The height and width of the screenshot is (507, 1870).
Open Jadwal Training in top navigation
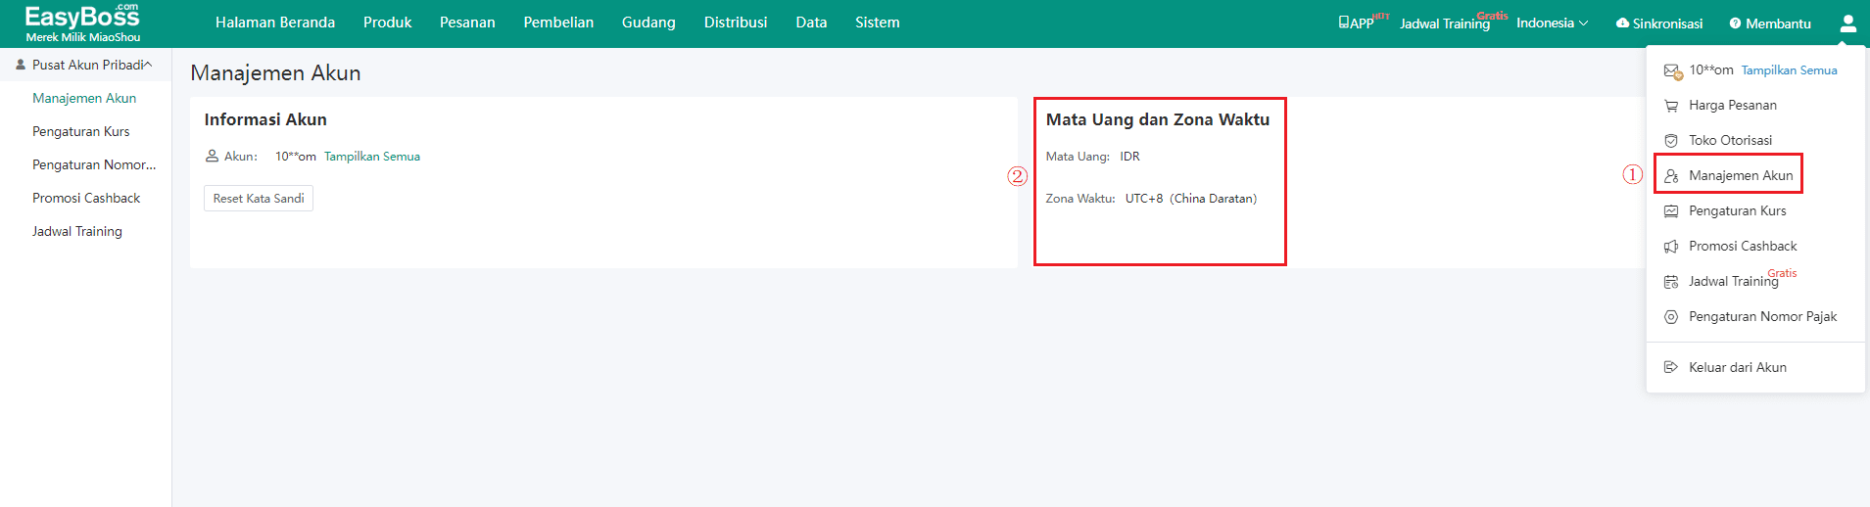coord(1444,24)
